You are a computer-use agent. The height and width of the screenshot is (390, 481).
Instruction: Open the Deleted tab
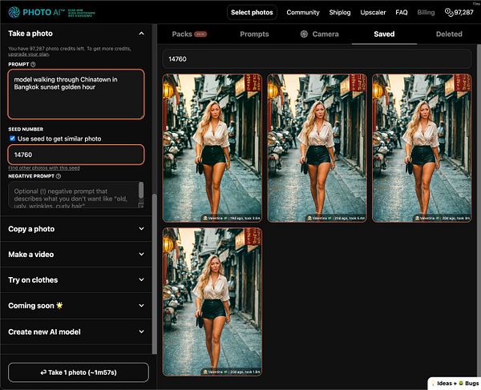[449, 34]
